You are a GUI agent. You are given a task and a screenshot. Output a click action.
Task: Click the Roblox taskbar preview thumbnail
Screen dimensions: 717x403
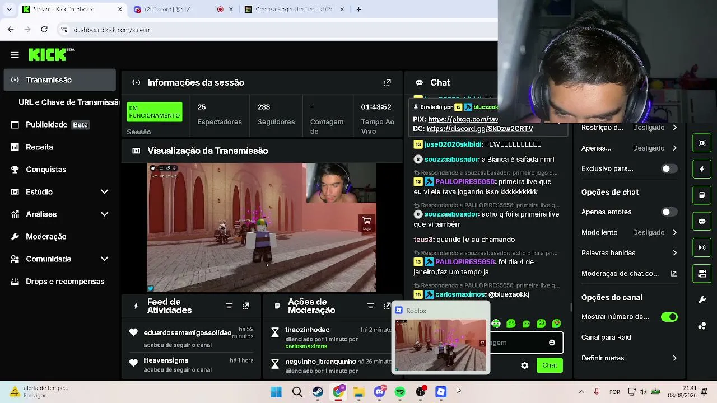(x=441, y=345)
